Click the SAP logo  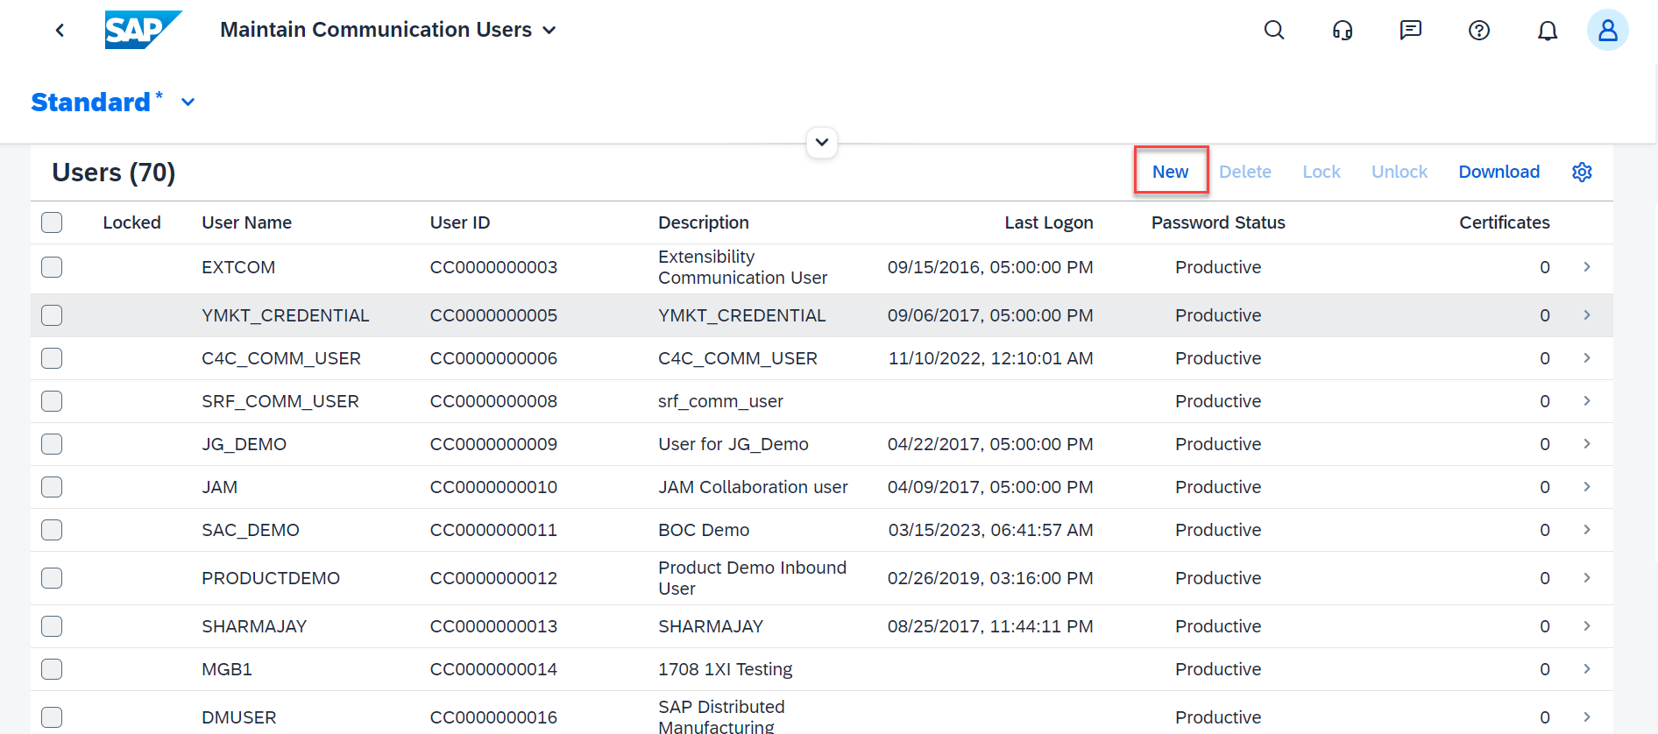click(x=142, y=30)
